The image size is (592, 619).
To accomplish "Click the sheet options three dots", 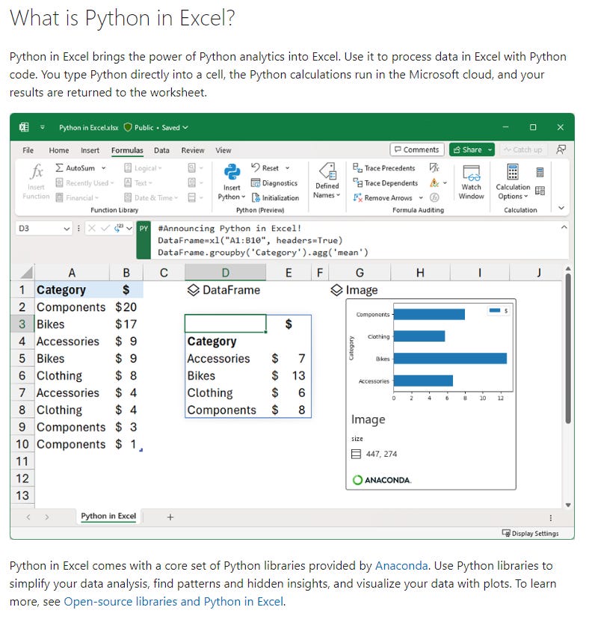I will click(551, 517).
